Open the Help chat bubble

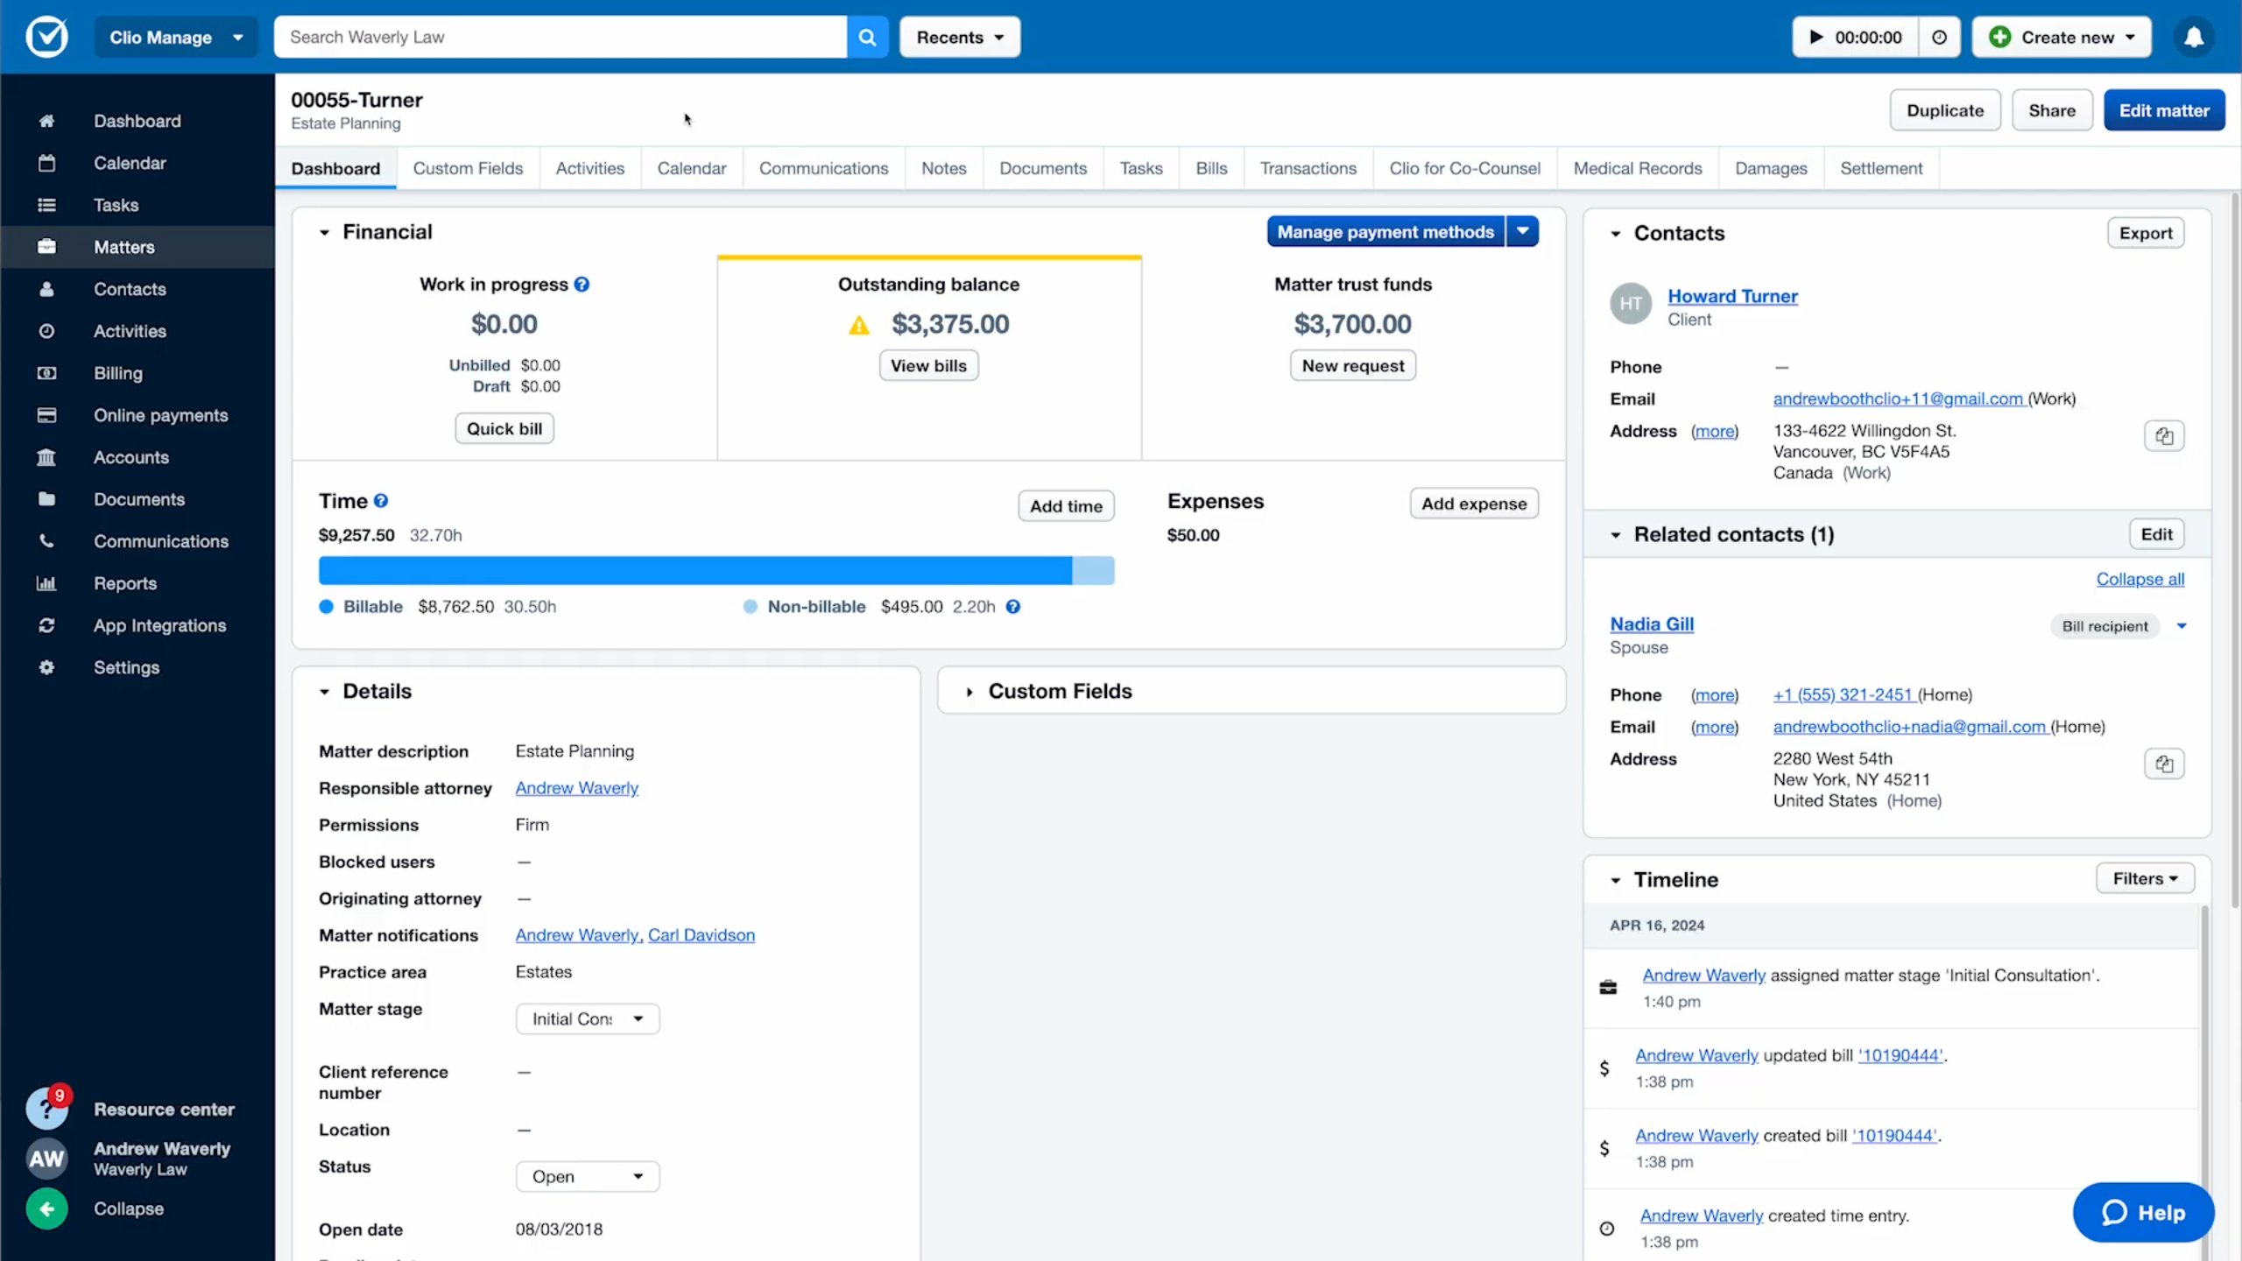tap(2143, 1213)
